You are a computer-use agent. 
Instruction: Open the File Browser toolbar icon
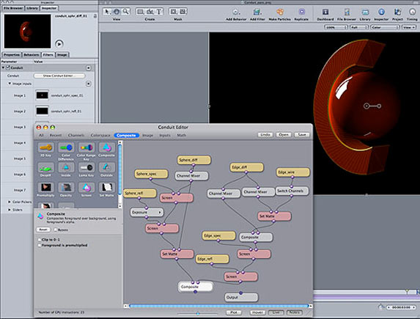coord(347,12)
